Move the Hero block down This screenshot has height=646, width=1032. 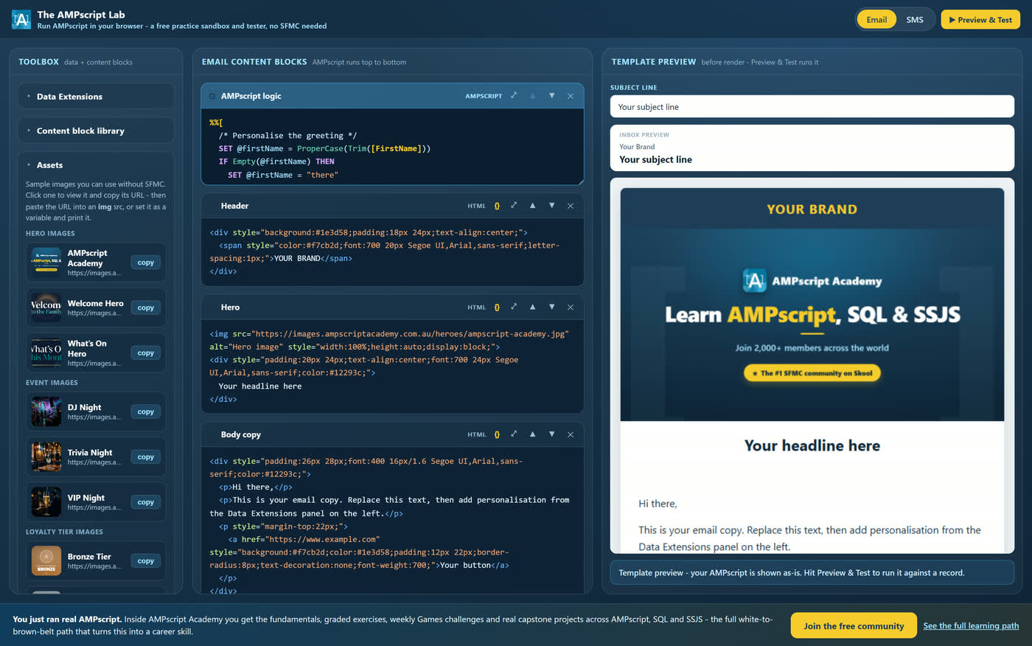551,307
